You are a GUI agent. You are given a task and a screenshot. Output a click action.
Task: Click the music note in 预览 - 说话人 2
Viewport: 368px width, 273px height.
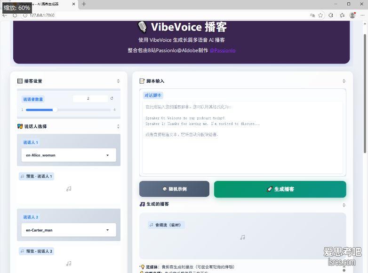coord(69,264)
